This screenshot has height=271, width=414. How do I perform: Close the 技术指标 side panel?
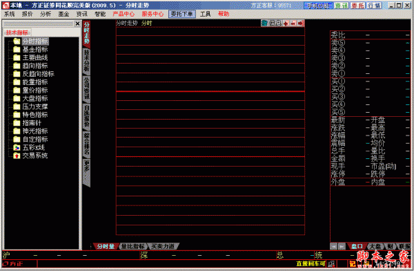[x=77, y=24]
